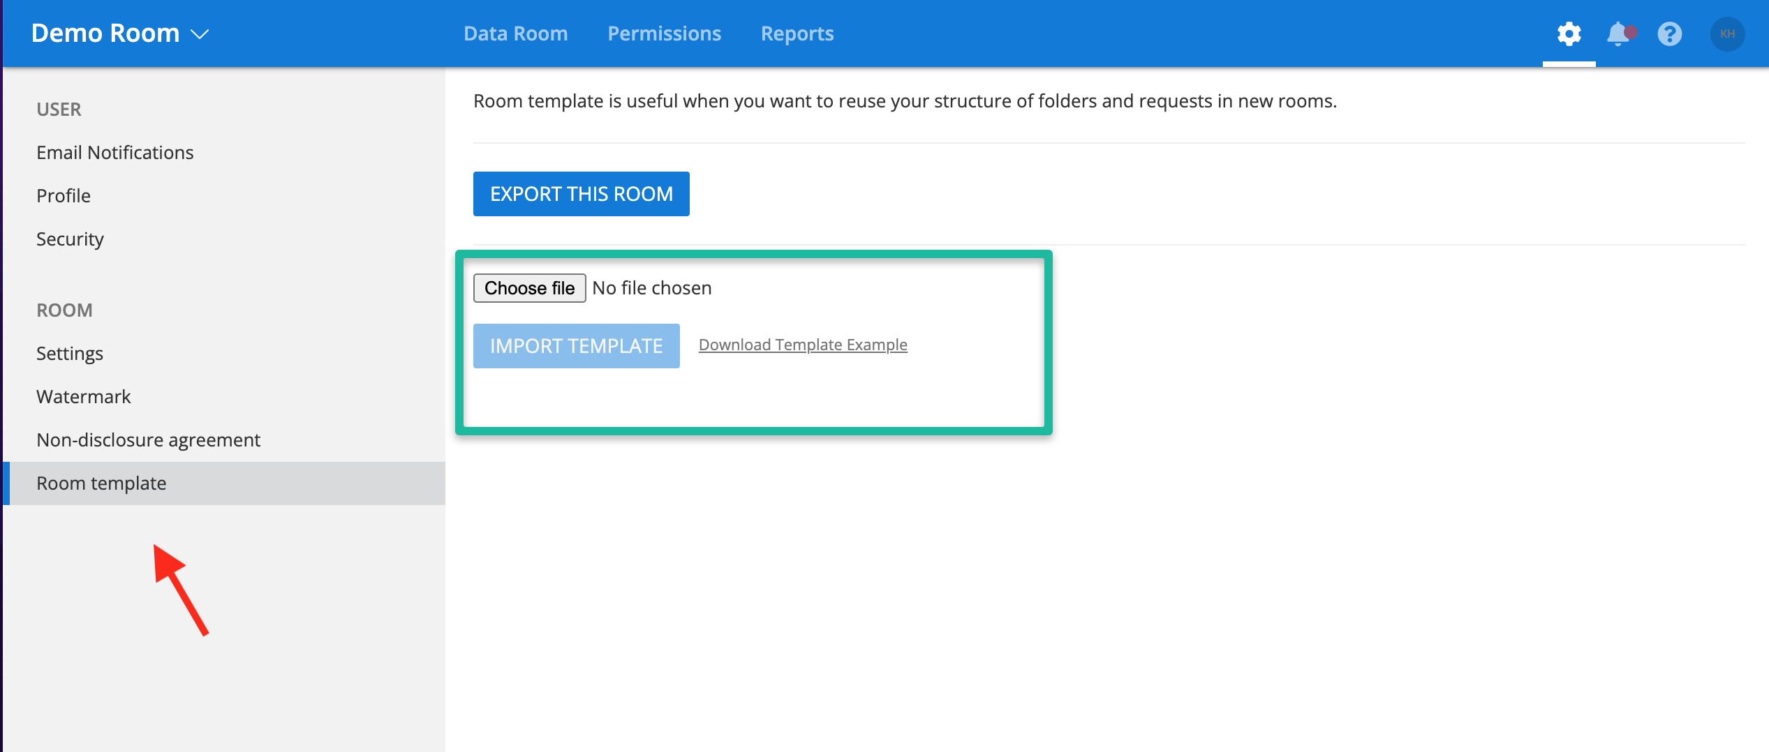This screenshot has width=1769, height=752.
Task: Click Choose file to select template
Action: coord(529,287)
